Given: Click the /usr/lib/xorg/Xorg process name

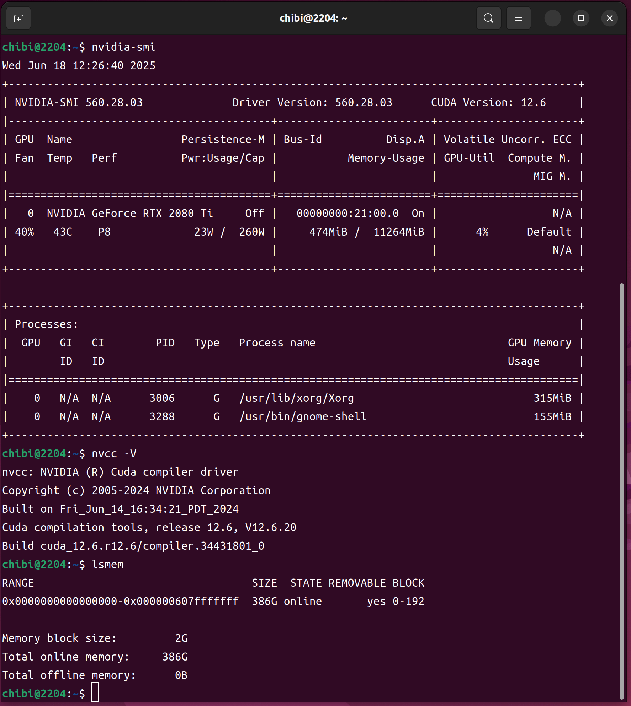Looking at the screenshot, I should coord(296,398).
